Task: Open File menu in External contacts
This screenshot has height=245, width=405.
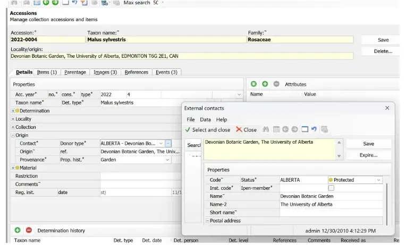Action: pos(191,119)
